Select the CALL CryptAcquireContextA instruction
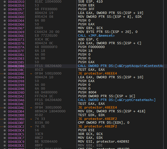167x149 pixels. 120,66
